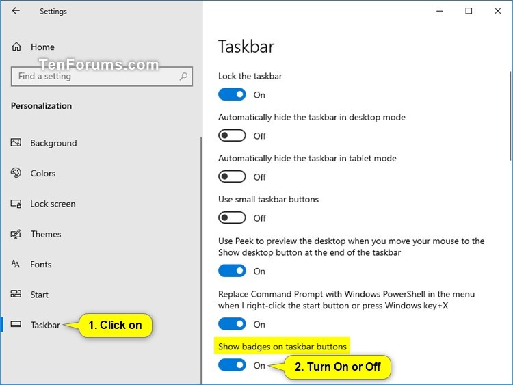
Task: Click the 'Lock the taskbar' label
Action: [250, 76]
